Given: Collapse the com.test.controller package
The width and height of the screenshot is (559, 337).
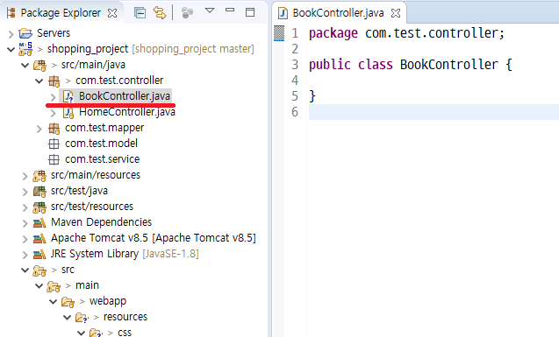Looking at the screenshot, I should pos(39,81).
